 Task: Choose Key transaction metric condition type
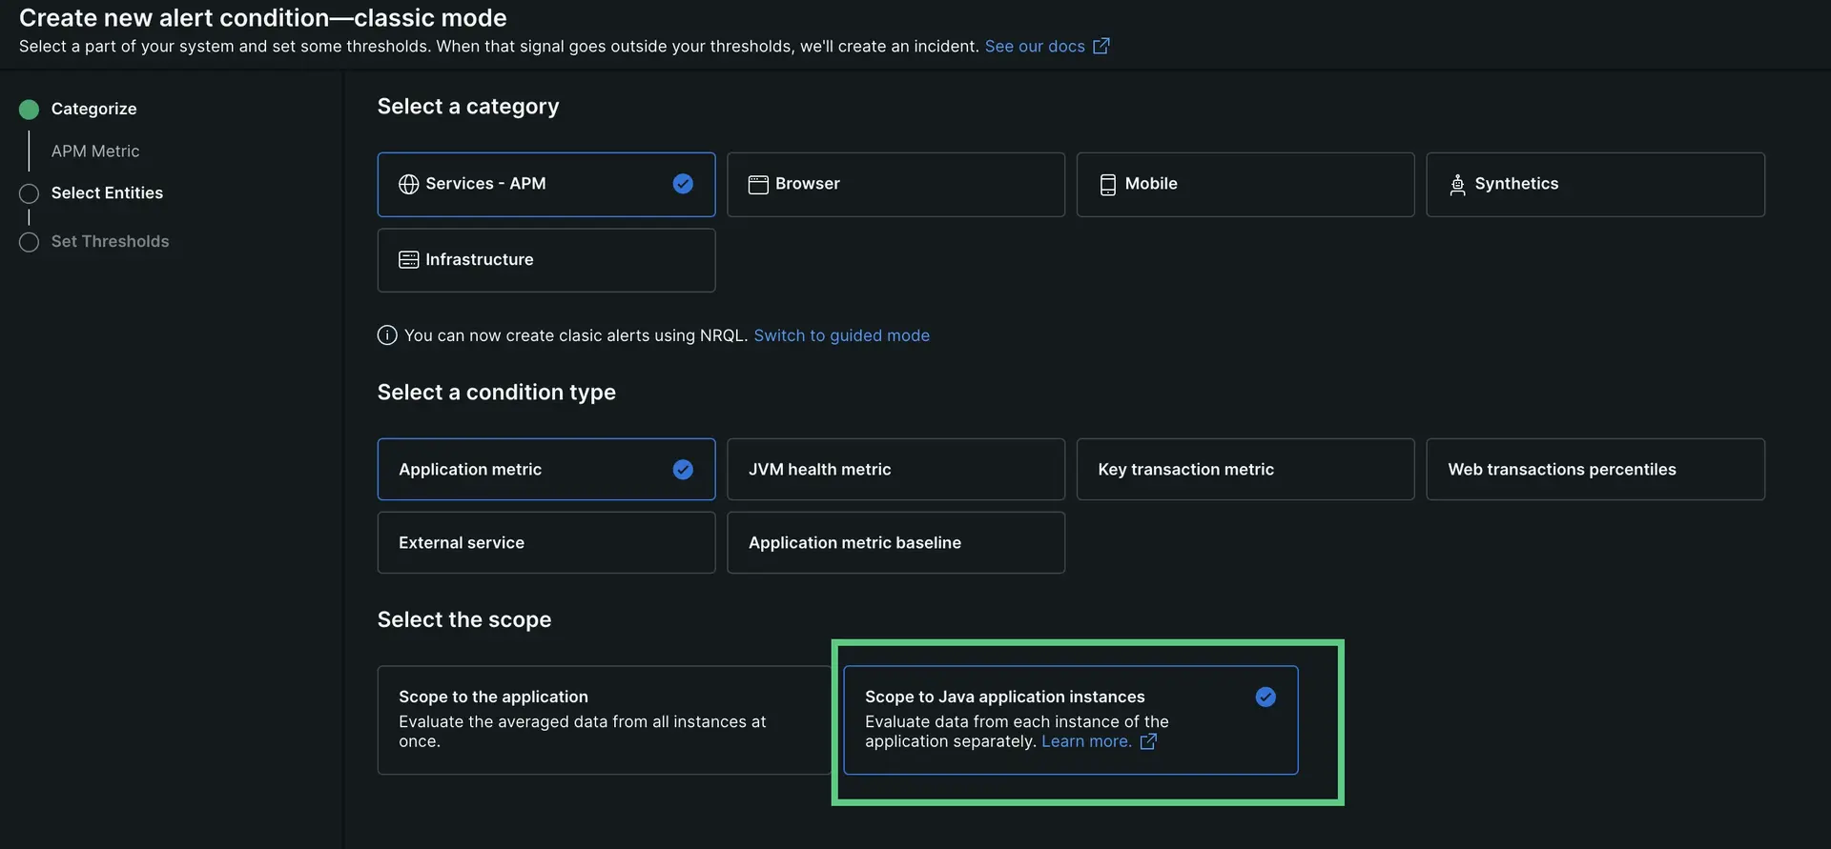pos(1245,469)
